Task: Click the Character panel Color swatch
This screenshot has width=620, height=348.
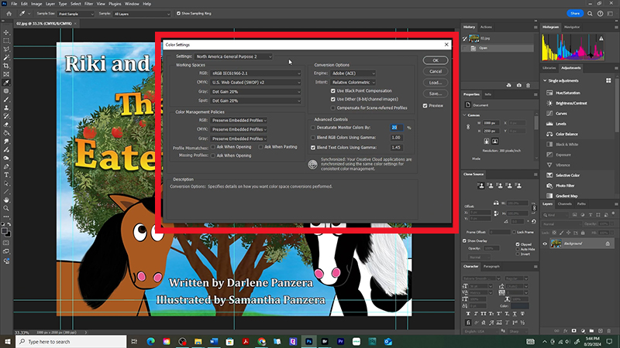Action: (x=519, y=305)
